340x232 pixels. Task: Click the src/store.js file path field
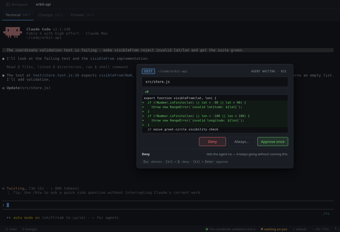click(x=215, y=82)
